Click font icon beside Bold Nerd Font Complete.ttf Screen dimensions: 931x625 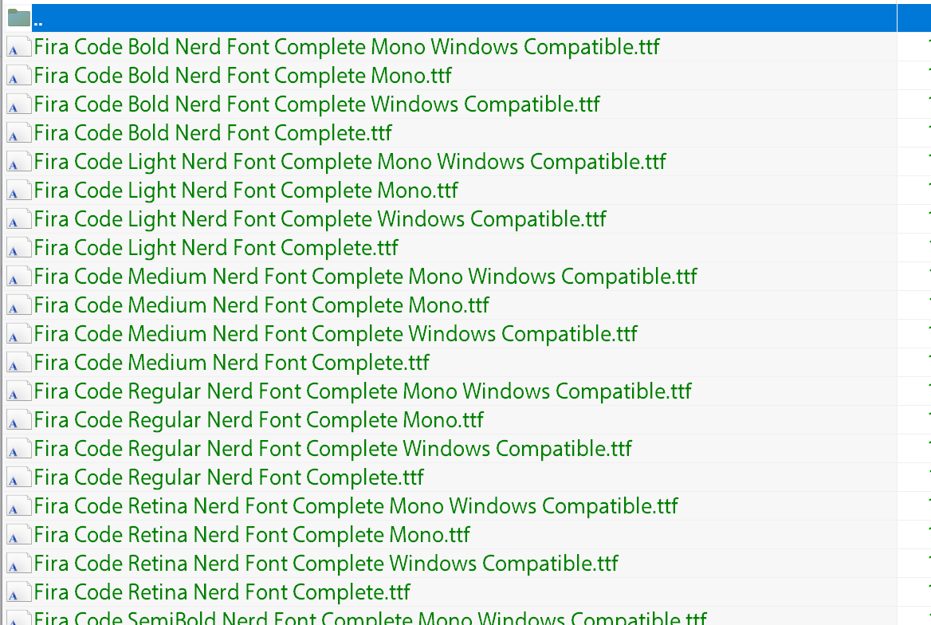pos(18,133)
